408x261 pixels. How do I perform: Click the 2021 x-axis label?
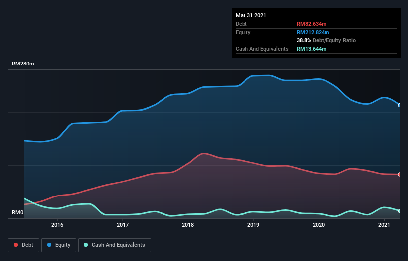coord(384,225)
